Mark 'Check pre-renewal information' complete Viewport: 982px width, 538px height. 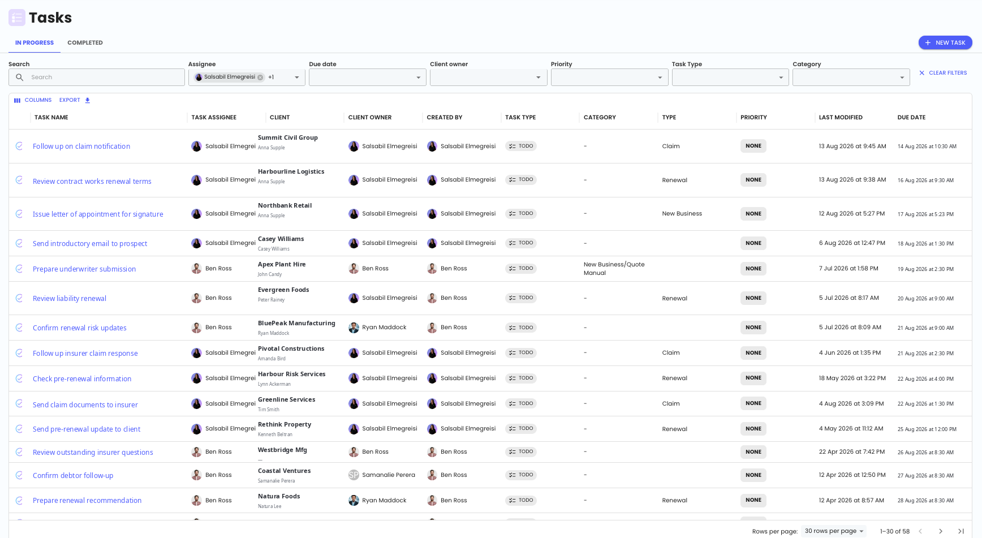(x=19, y=378)
